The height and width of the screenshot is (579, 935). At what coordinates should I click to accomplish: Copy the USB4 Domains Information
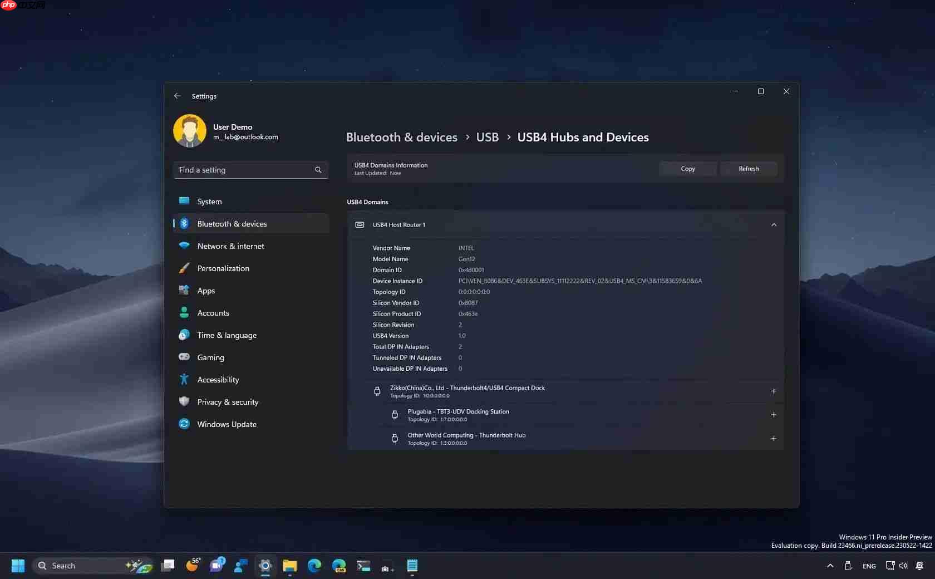tap(688, 169)
